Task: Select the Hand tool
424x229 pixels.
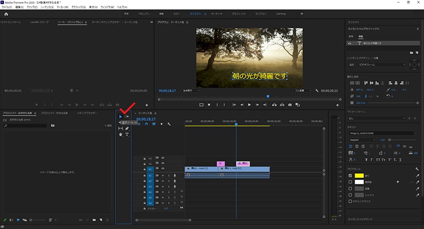Action: pos(120,135)
